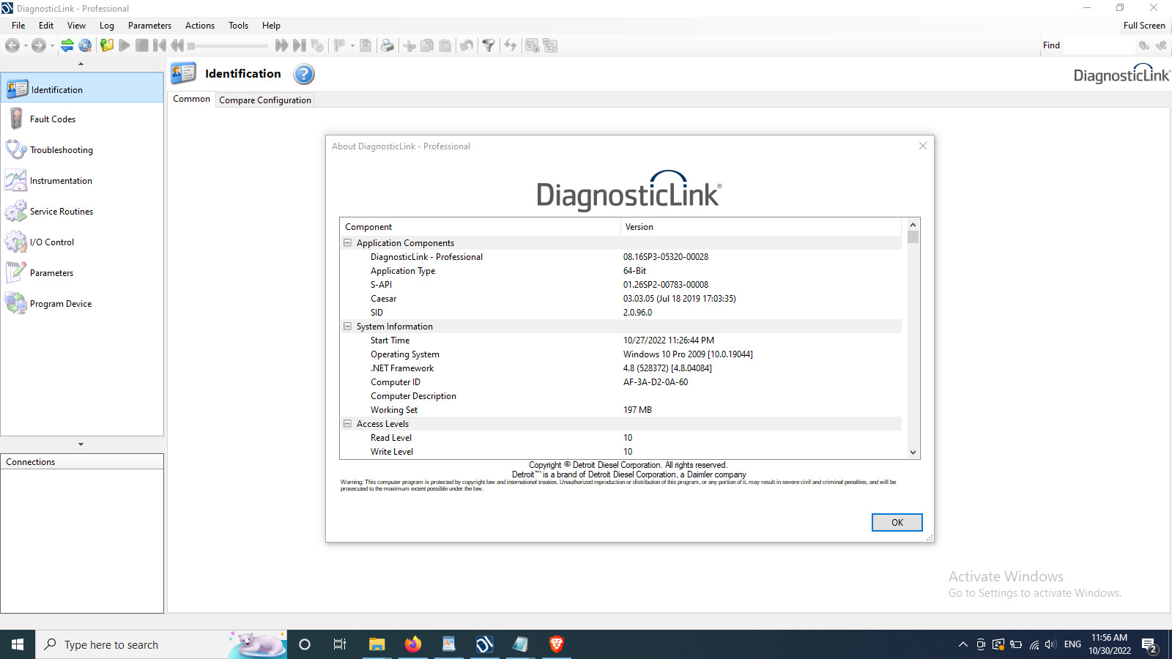1172x659 pixels.
Task: Open the forward button history dropdown
Action: click(52, 45)
